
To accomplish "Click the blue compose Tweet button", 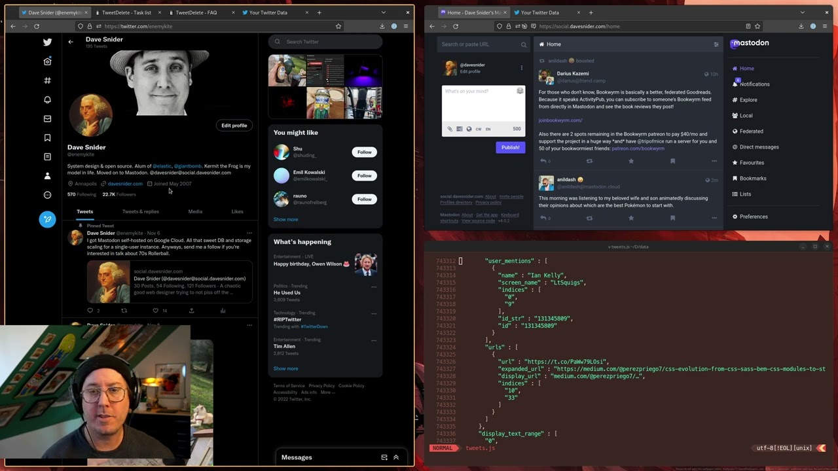I will tap(47, 219).
